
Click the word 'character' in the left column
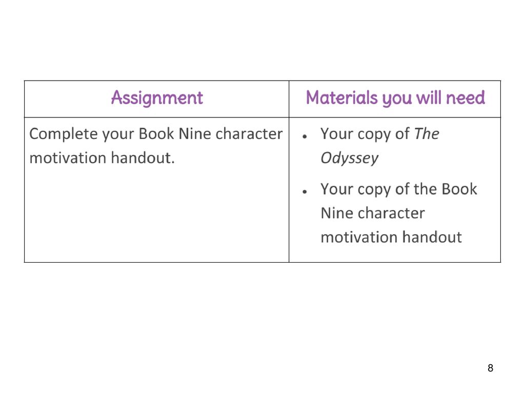click(x=249, y=134)
